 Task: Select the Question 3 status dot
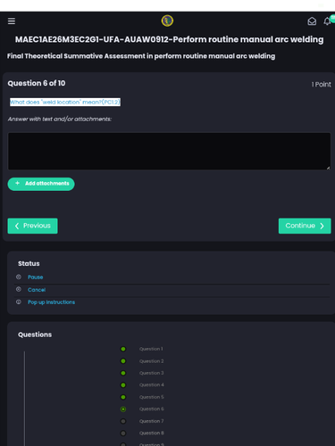tap(123, 373)
